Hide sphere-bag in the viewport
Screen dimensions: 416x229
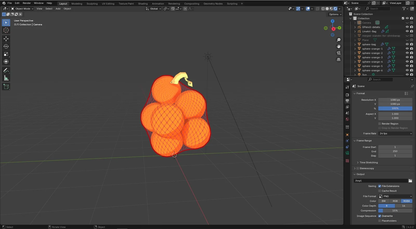[x=407, y=44]
